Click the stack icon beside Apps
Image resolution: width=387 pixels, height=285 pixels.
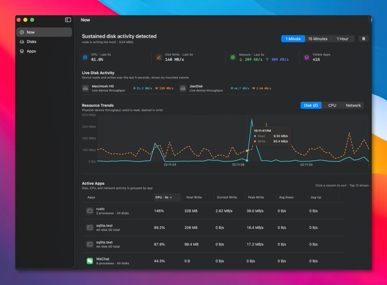[22, 51]
